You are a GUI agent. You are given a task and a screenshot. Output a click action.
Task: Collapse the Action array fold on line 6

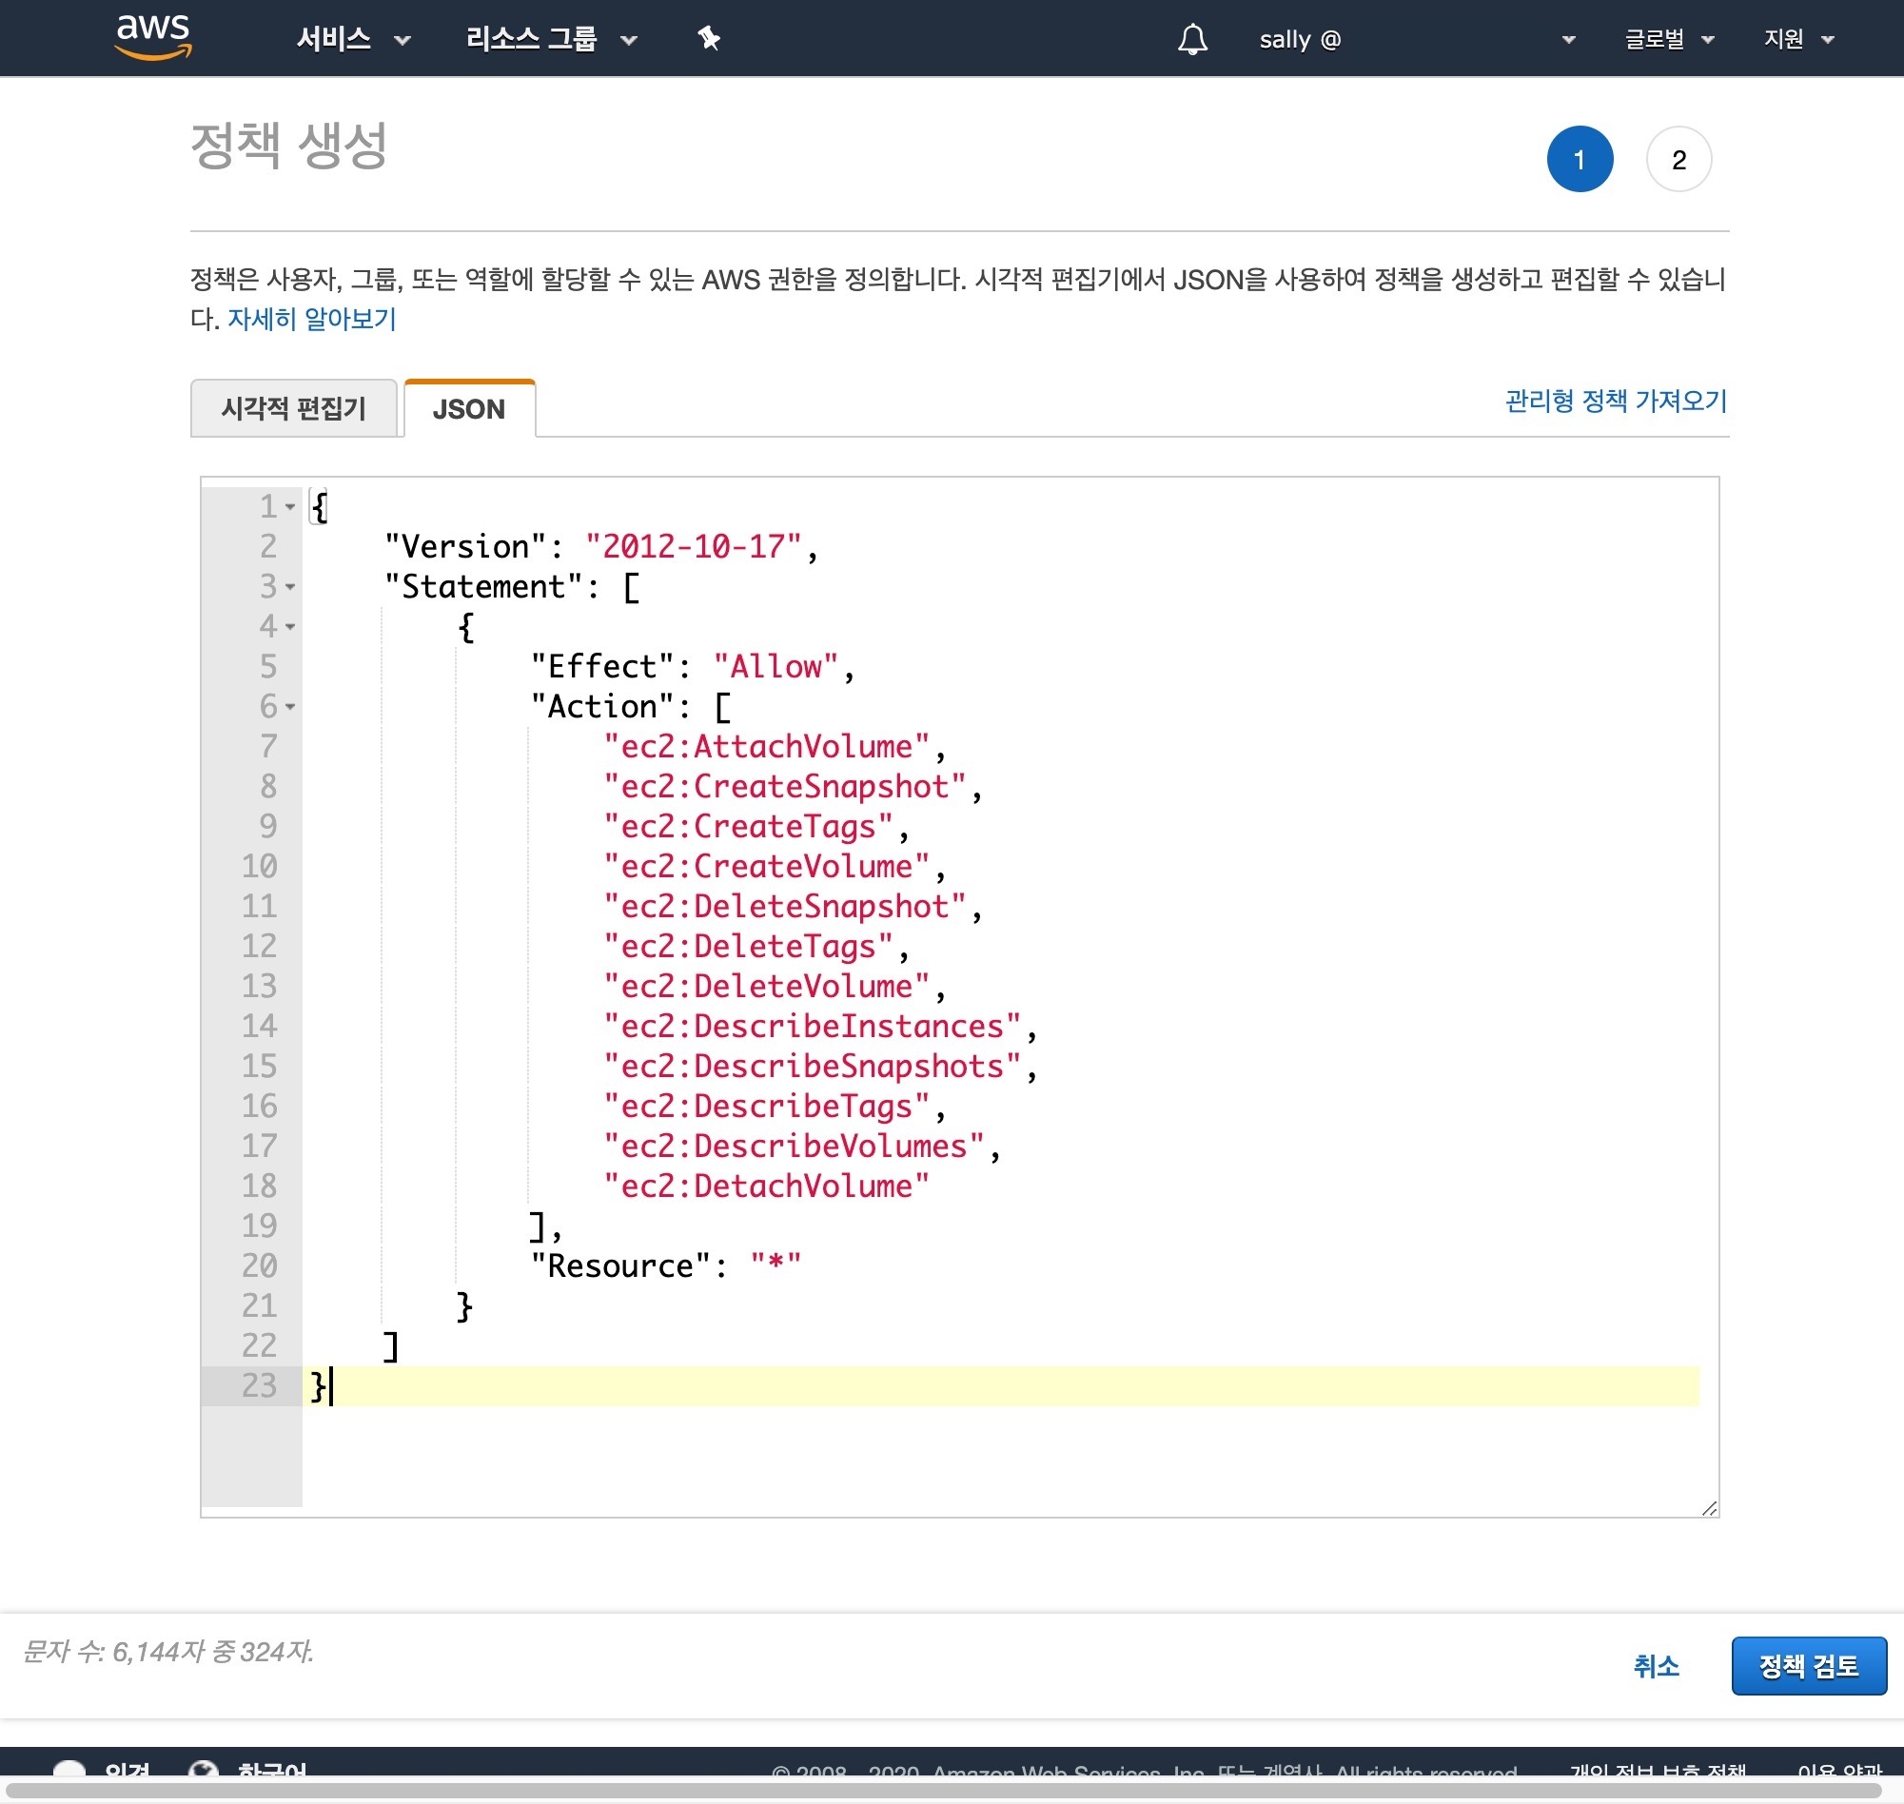click(x=289, y=707)
